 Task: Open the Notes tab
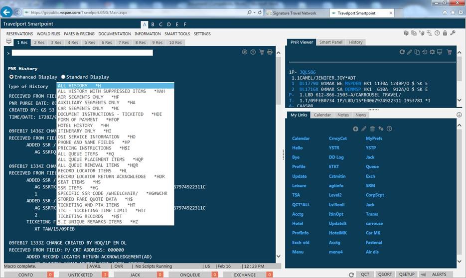(x=343, y=115)
